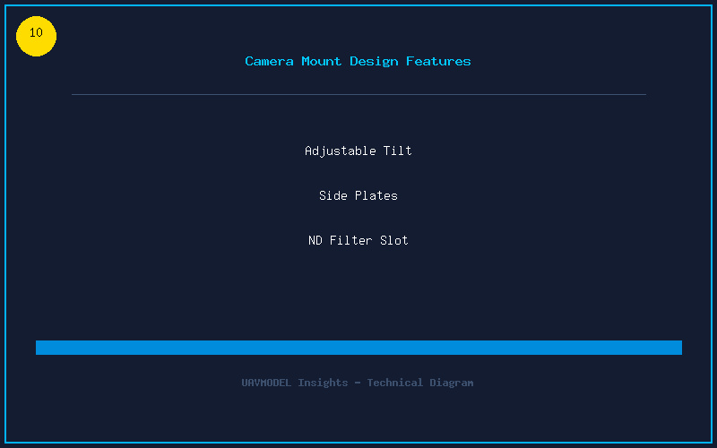Select the 'ND Filter Slot' text
The width and height of the screenshot is (717, 448).
click(358, 240)
